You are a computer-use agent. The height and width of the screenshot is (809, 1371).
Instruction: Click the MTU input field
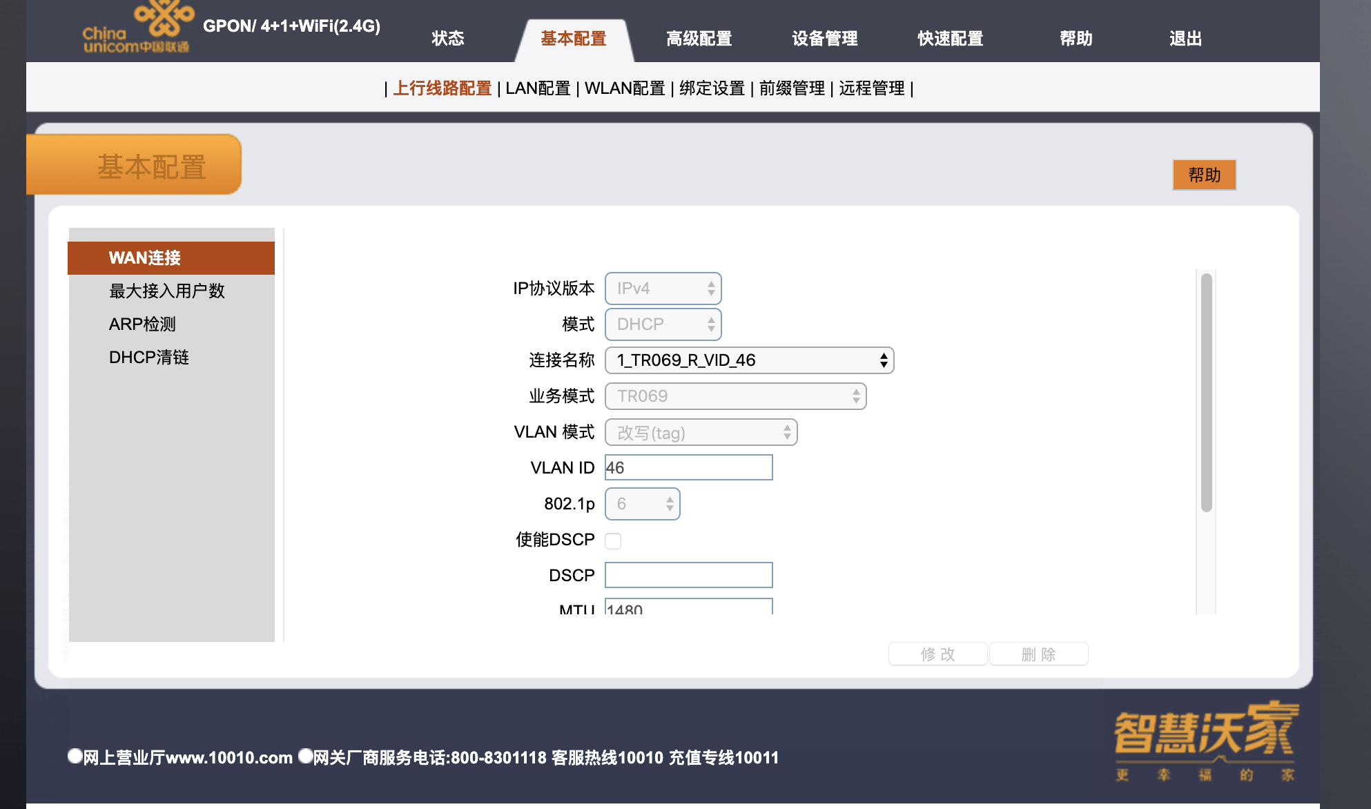pyautogui.click(x=689, y=607)
